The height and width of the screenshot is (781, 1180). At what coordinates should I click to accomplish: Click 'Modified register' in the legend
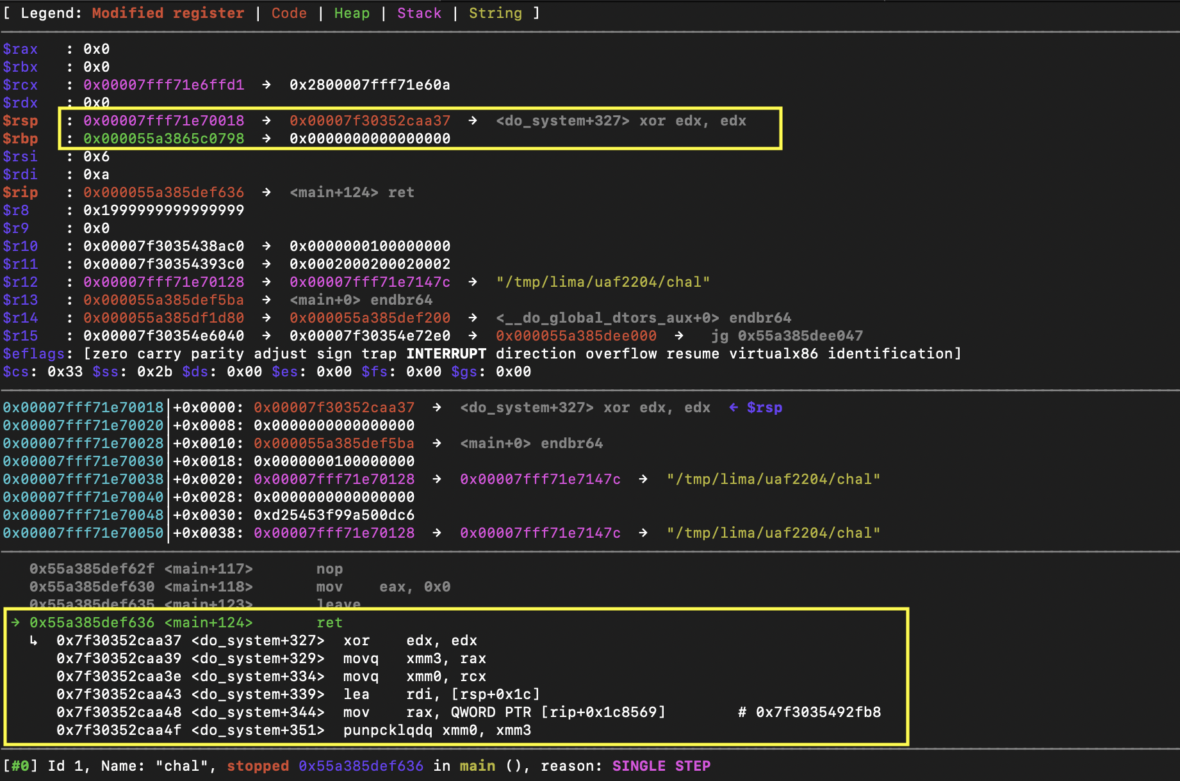click(x=168, y=13)
